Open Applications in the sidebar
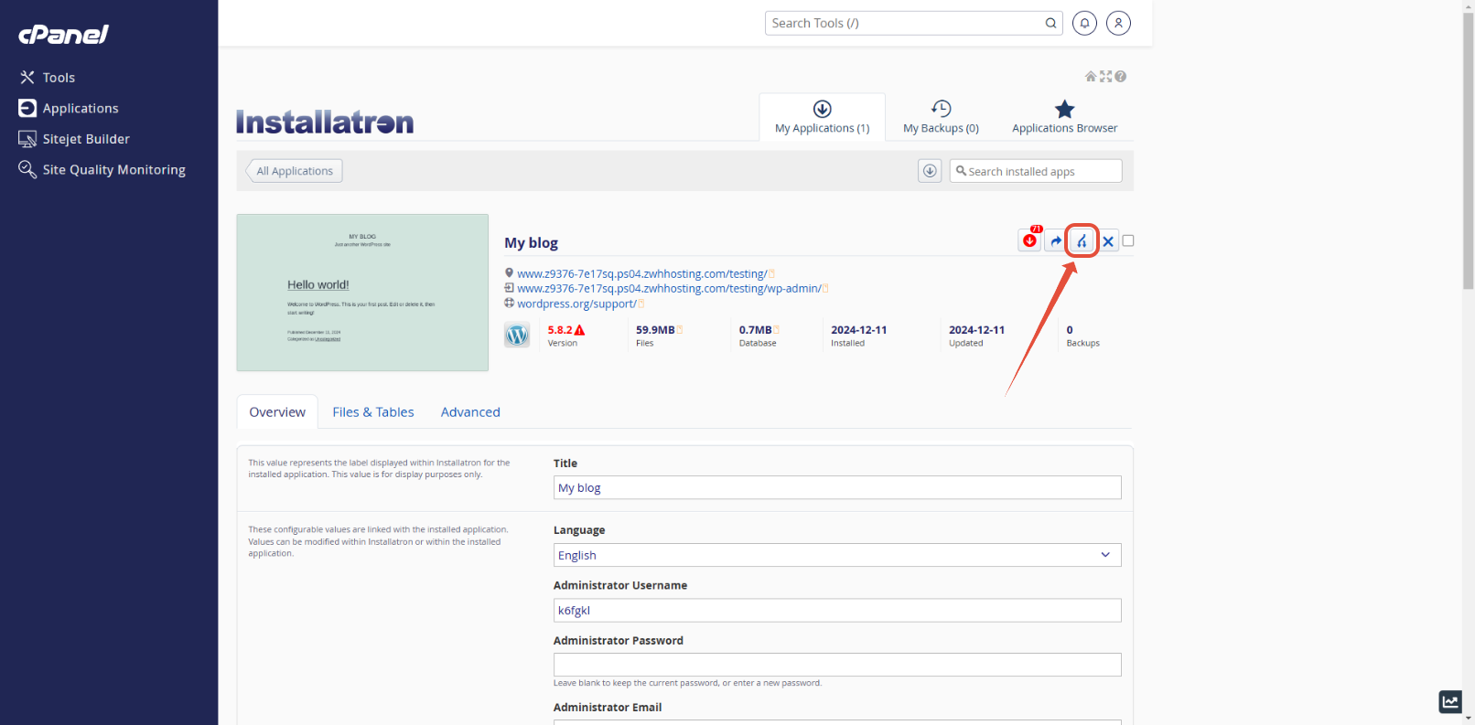 (x=69, y=108)
